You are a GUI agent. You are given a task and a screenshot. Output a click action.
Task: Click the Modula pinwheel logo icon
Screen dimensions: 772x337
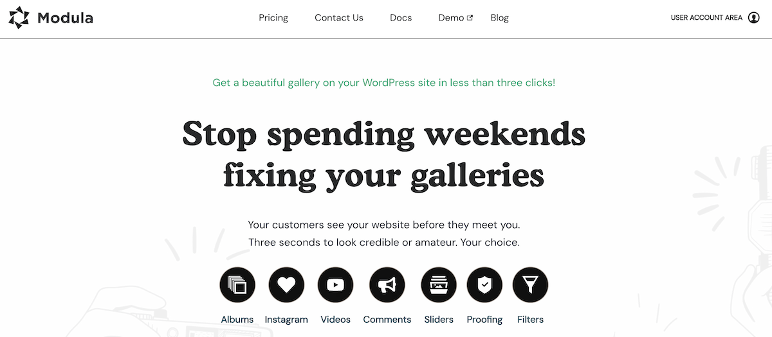pyautogui.click(x=19, y=18)
